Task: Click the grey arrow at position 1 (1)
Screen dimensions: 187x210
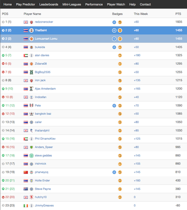Action: click(3, 22)
